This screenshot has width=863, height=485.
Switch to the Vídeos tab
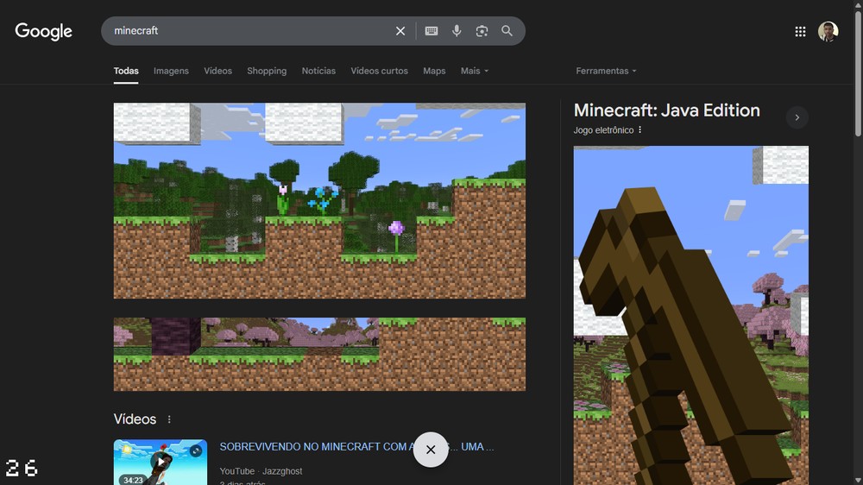click(218, 71)
